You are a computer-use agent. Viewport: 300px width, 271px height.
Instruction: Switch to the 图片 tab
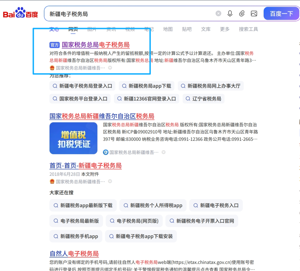coord(92,29)
